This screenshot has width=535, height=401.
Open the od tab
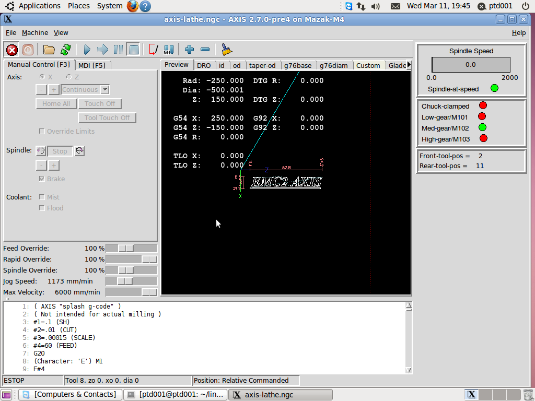[237, 65]
